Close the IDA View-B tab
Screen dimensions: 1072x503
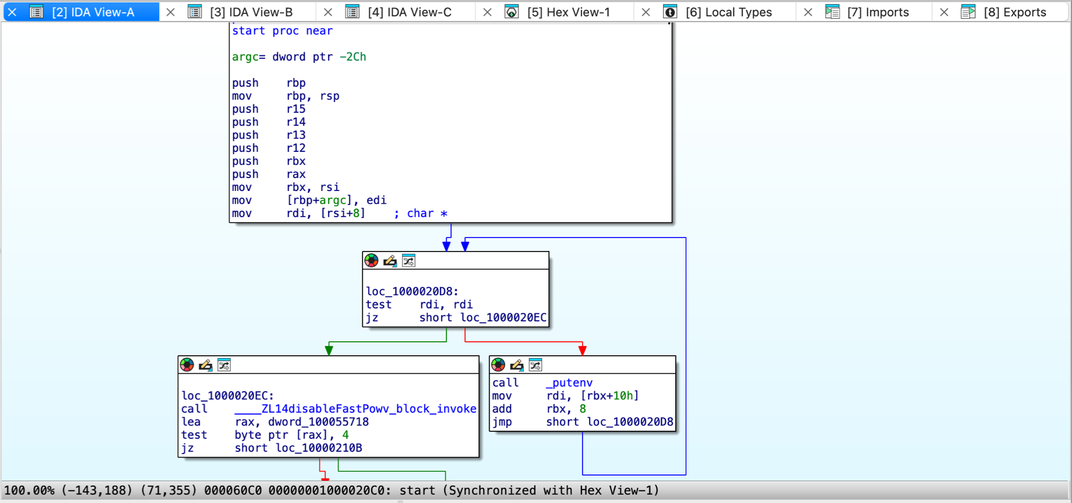pos(171,12)
